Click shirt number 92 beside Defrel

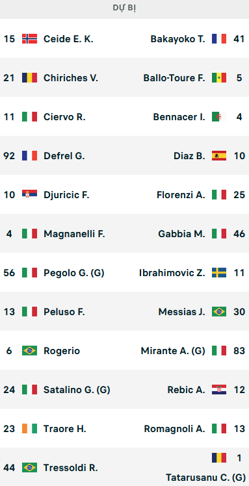(9, 155)
